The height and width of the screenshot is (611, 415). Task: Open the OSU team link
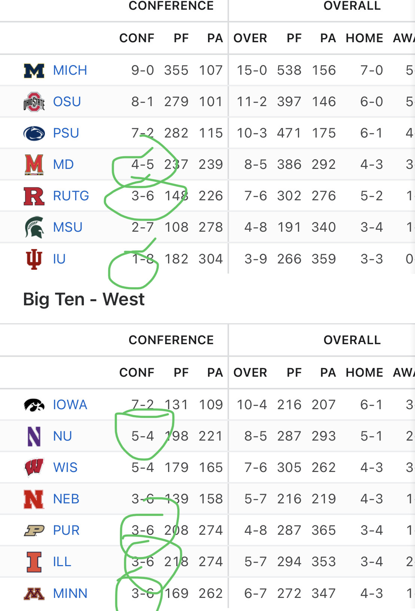pos(67,102)
